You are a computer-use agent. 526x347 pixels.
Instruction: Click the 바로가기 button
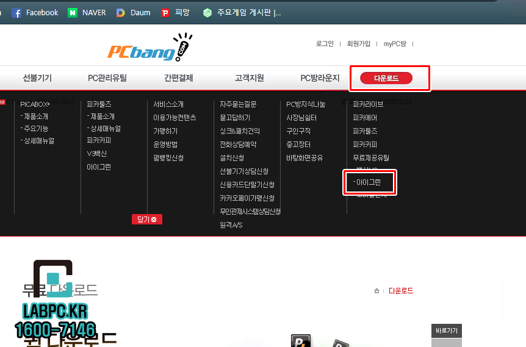click(447, 331)
